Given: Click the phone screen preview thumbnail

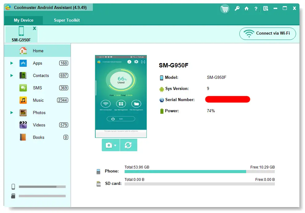Looking at the screenshot, I should click(121, 96).
